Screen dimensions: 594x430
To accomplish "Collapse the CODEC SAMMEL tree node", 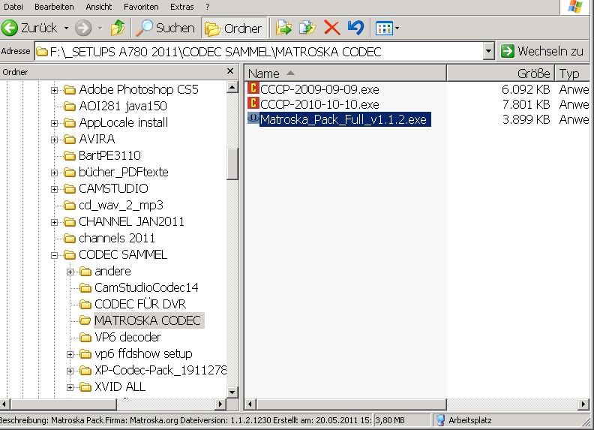I will click(55, 255).
